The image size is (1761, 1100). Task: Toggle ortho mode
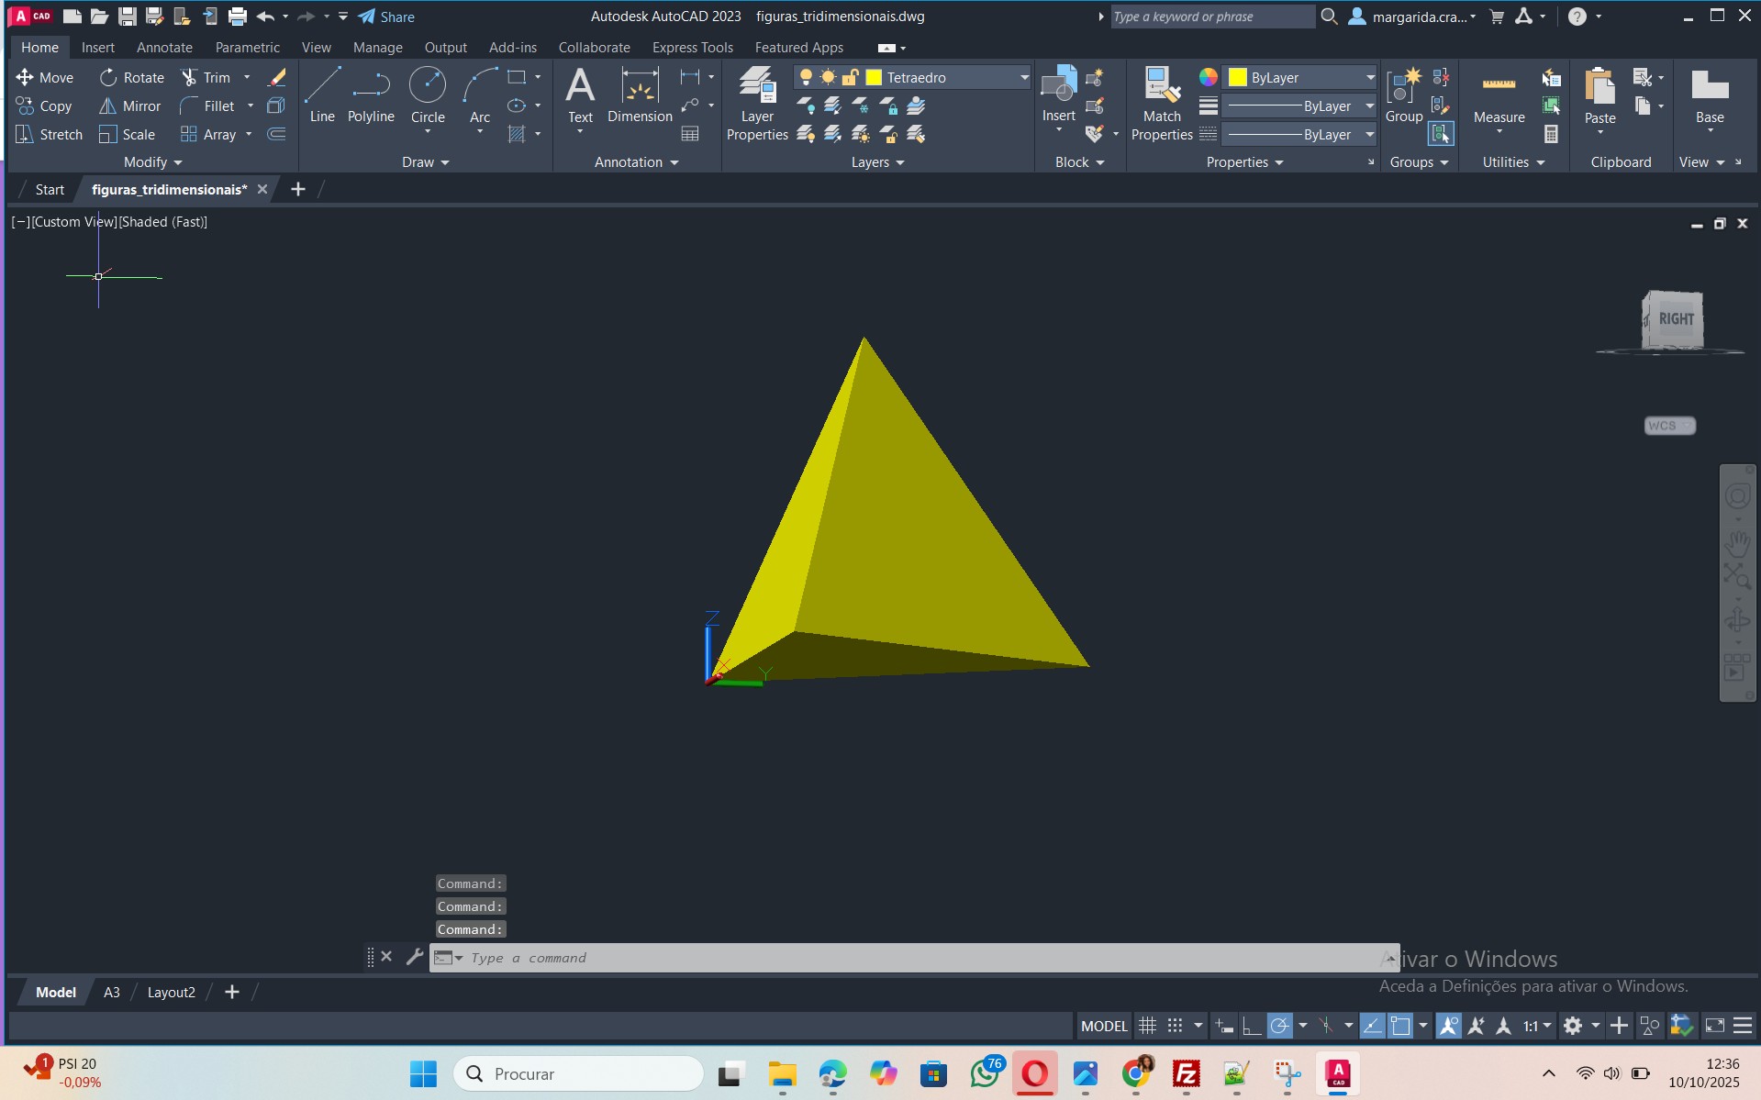[1251, 1026]
